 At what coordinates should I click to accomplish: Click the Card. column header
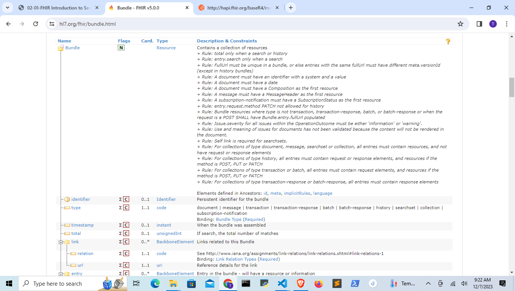pos(147,41)
